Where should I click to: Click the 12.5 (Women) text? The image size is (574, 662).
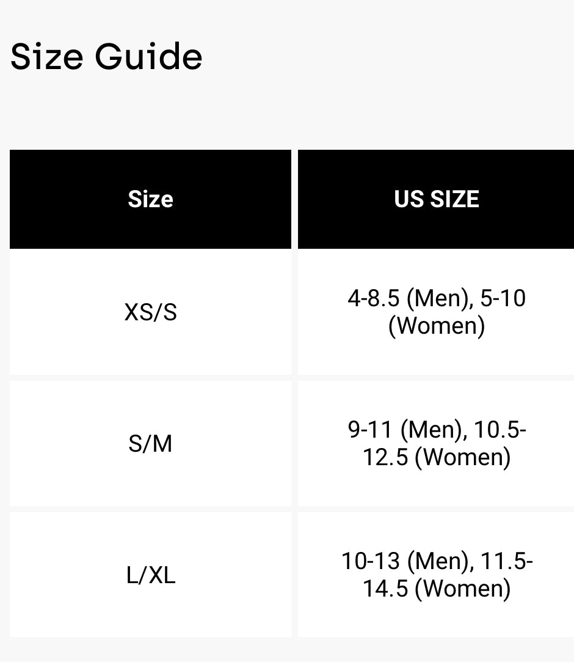[x=436, y=457]
